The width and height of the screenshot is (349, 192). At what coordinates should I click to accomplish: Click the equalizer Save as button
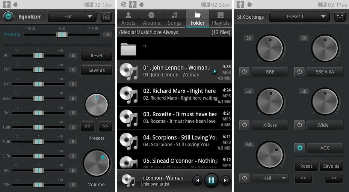click(97, 70)
